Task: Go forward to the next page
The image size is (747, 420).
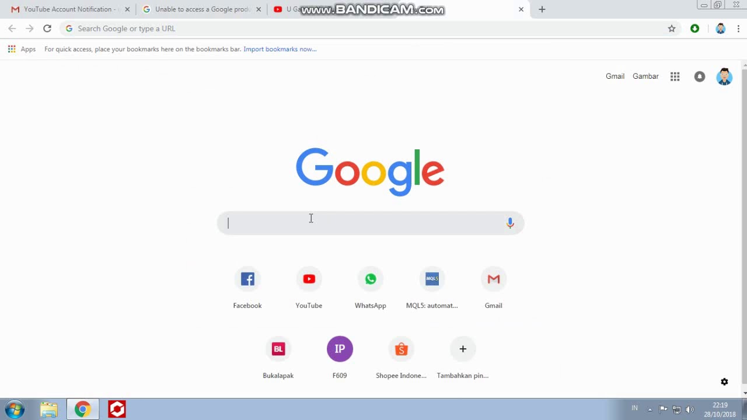Action: click(30, 29)
